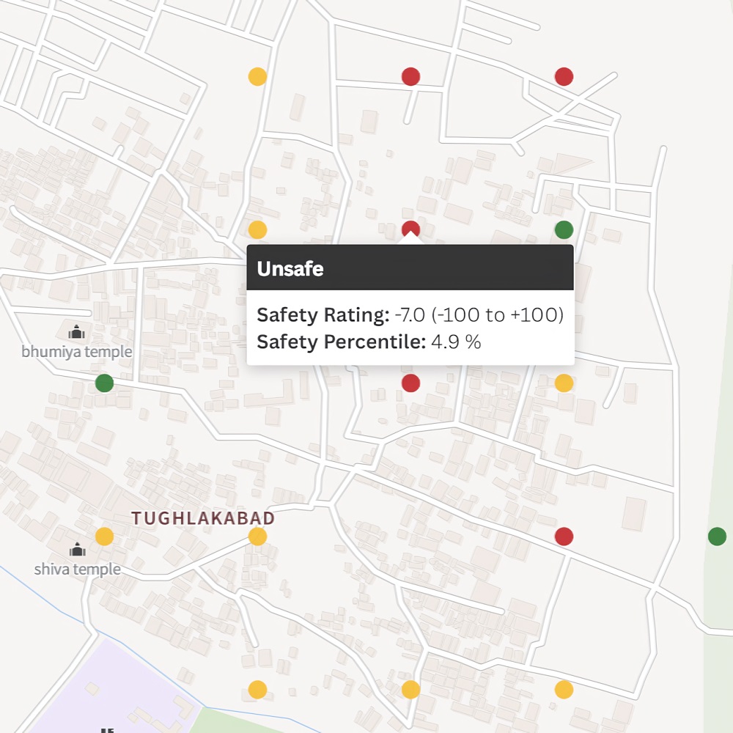The image size is (733, 733).
Task: Click the TUGHLAKABAD area label
Action: pos(203,518)
